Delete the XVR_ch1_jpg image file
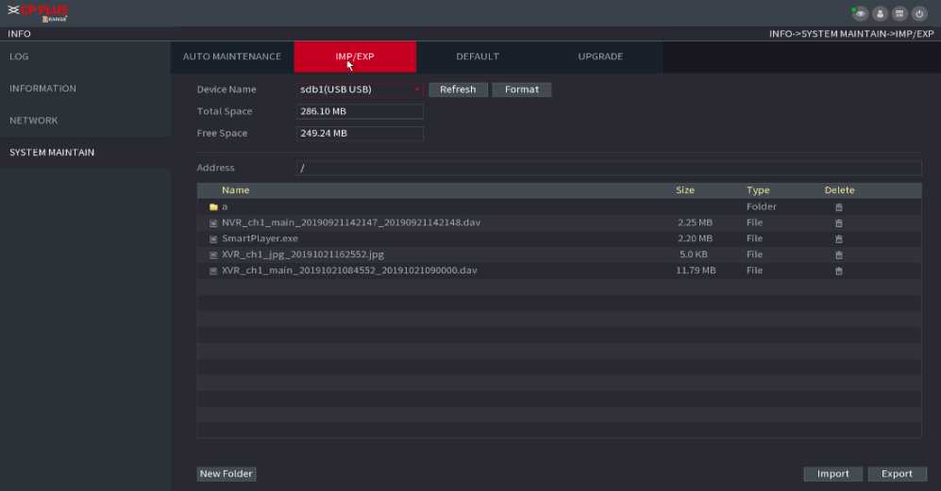This screenshot has width=941, height=491. tap(838, 255)
